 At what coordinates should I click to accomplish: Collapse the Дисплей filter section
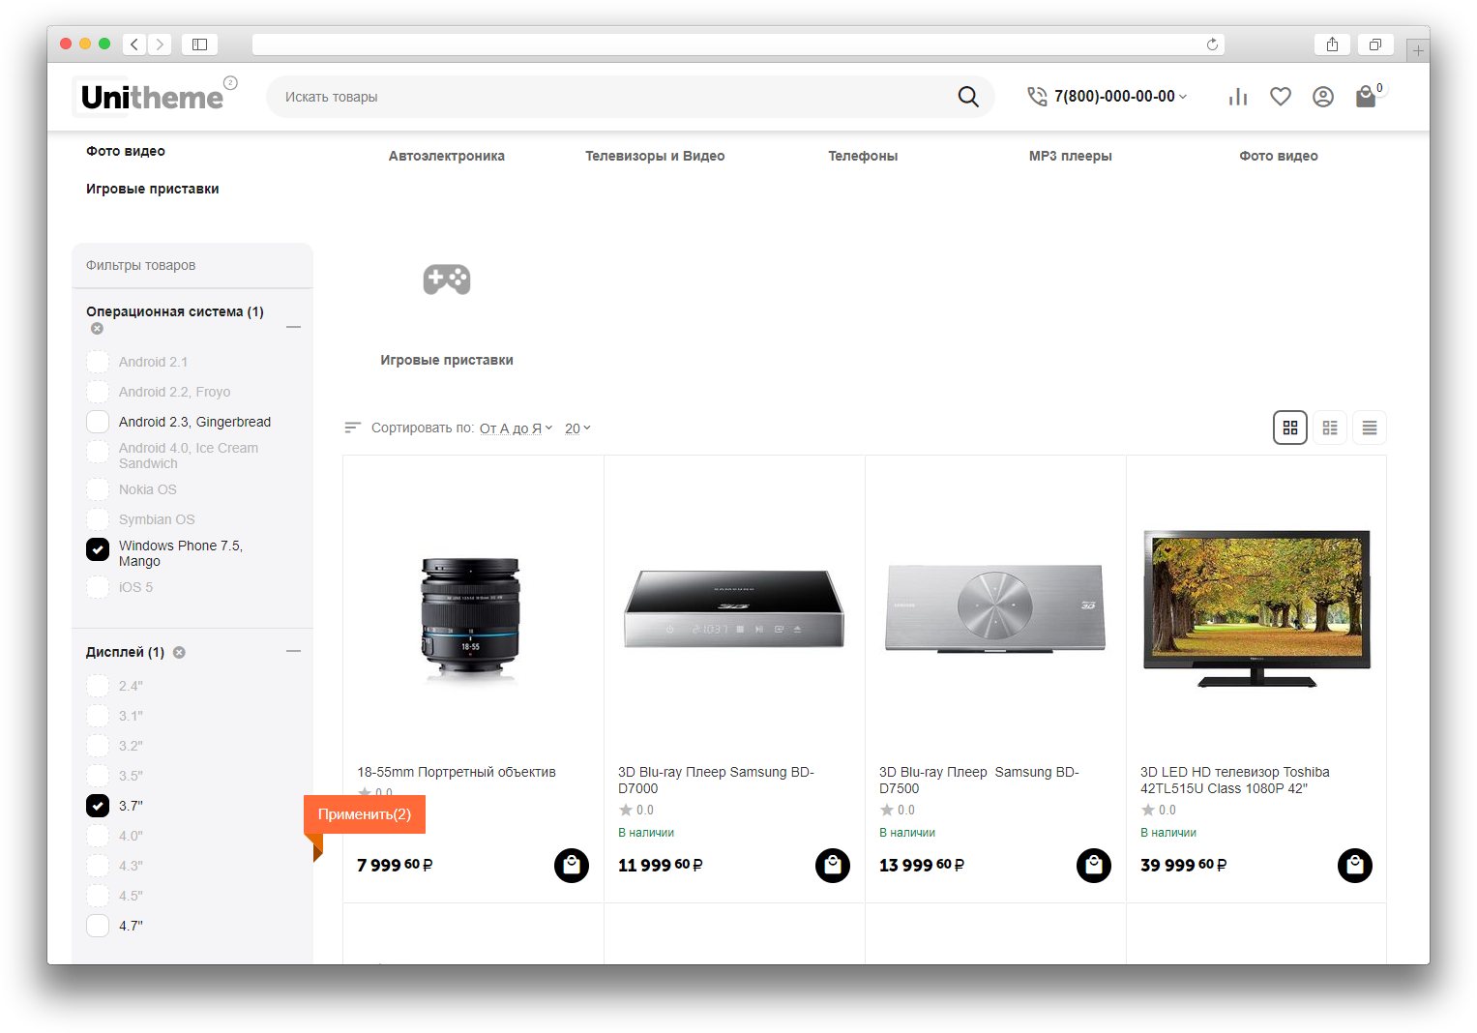click(294, 652)
